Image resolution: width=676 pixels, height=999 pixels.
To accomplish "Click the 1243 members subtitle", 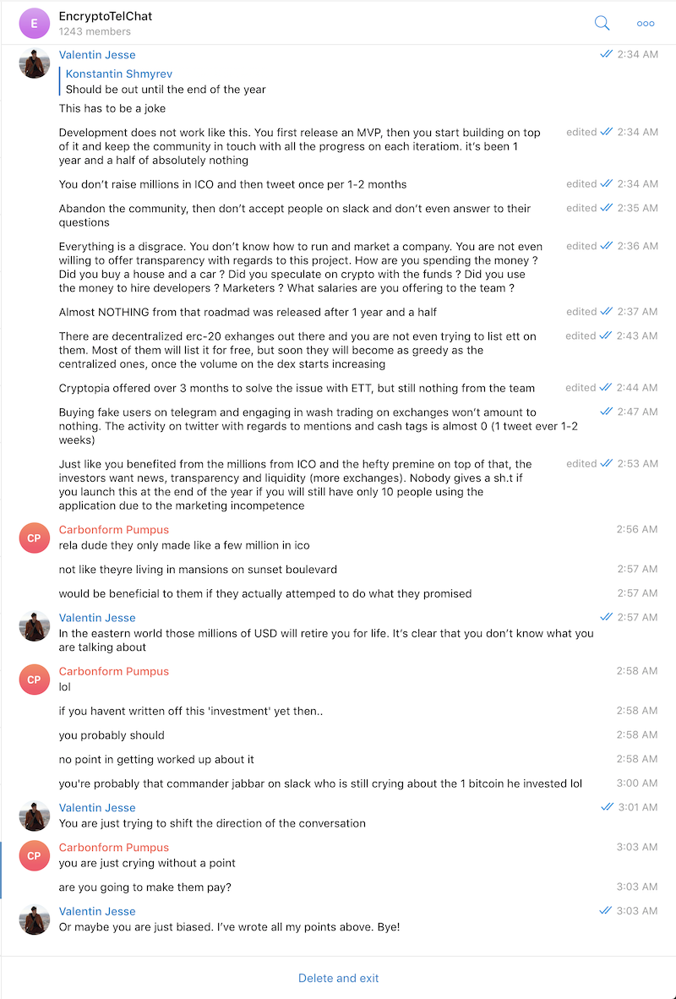I will point(95,31).
